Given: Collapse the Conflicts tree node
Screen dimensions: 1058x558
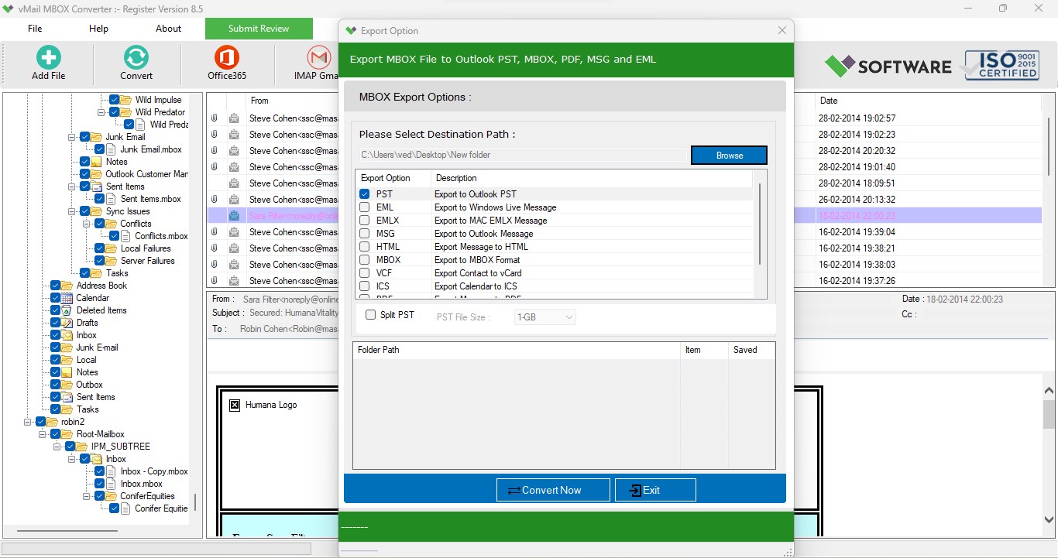Looking at the screenshot, I should point(86,224).
